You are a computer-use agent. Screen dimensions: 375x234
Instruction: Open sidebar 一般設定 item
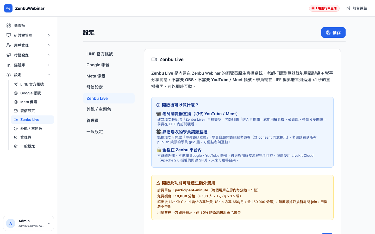(32, 146)
